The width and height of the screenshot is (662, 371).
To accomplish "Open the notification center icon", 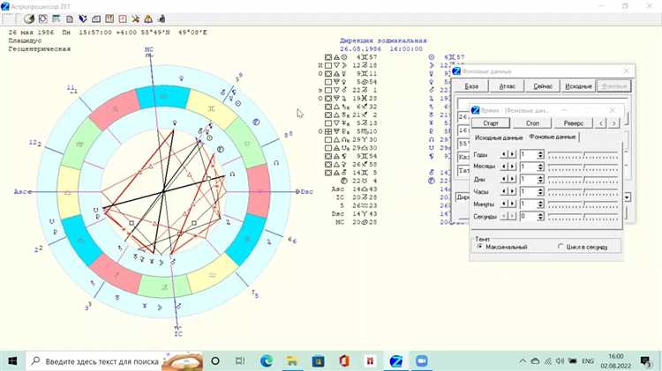I will tap(645, 361).
